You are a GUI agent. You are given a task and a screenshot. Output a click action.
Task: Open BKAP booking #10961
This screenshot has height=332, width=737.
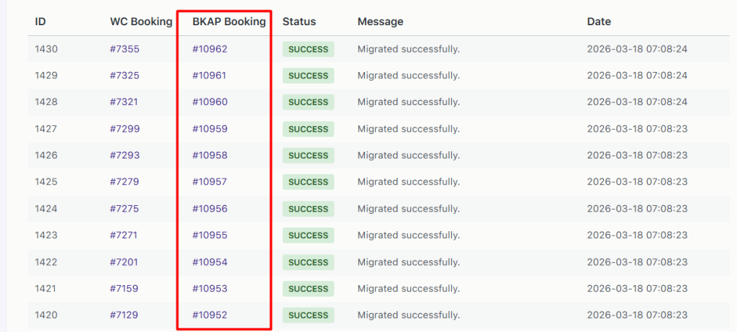210,76
